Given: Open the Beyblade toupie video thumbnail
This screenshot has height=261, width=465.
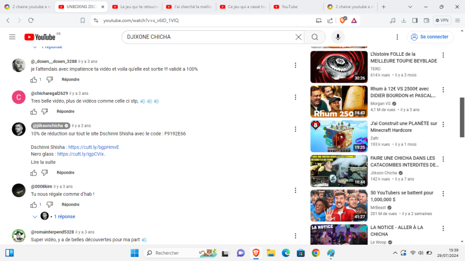Looking at the screenshot, I should 339,67.
